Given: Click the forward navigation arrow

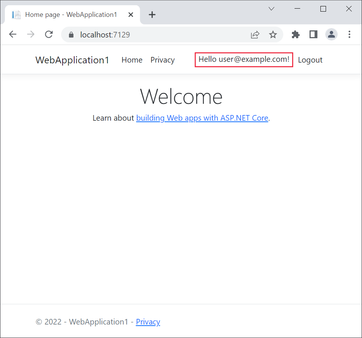Looking at the screenshot, I should [x=31, y=34].
